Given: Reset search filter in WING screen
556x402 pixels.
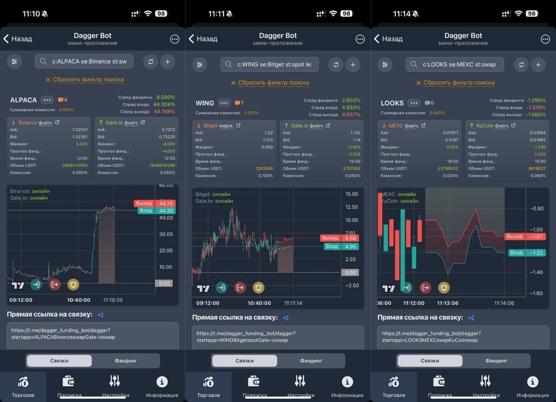Looking at the screenshot, I should (270, 83).
